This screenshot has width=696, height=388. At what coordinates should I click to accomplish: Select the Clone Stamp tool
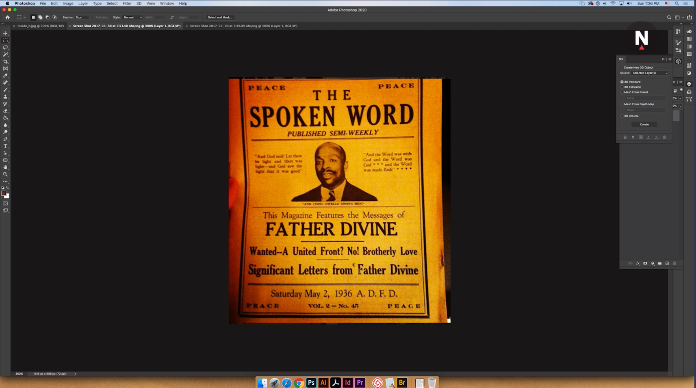tap(5, 97)
